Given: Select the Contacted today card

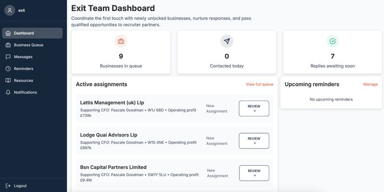Looking at the screenshot, I should pyautogui.click(x=227, y=52).
